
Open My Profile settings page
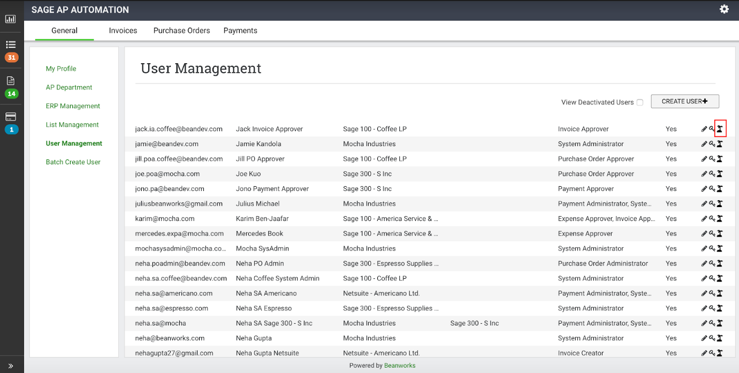pos(61,68)
